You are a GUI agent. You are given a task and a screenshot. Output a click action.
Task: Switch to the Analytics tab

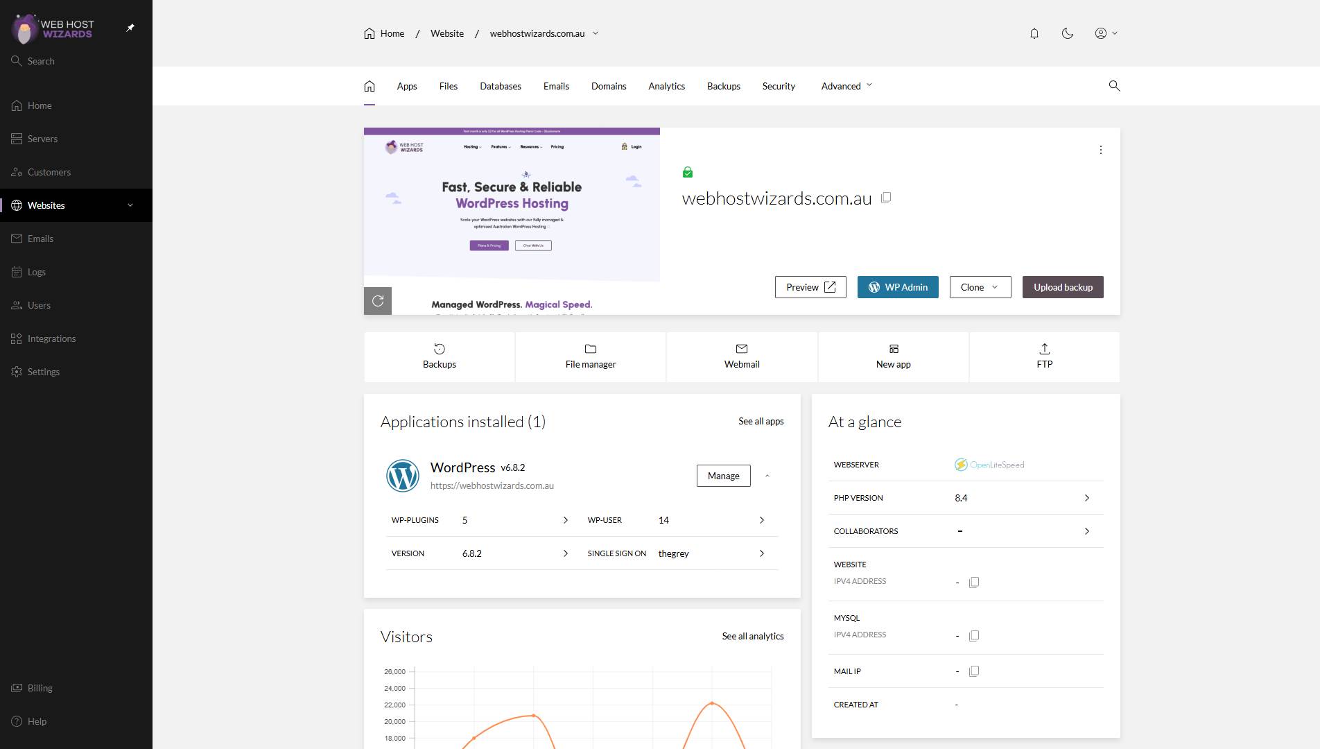(x=667, y=86)
